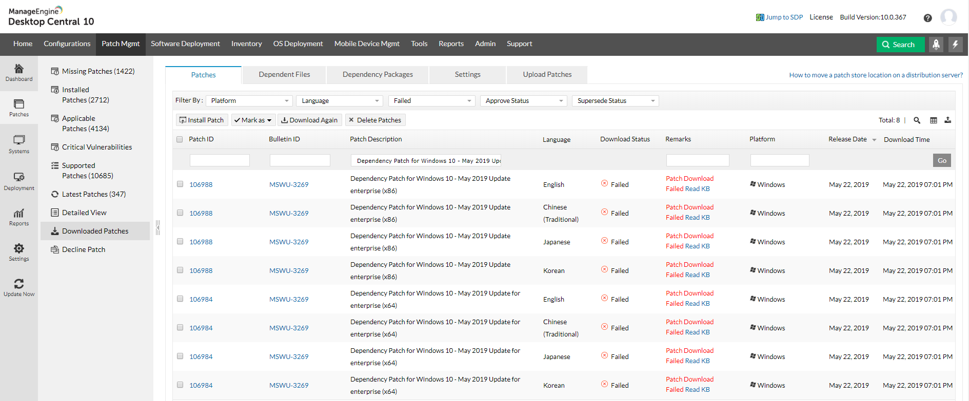Click the green Search button

coord(900,45)
